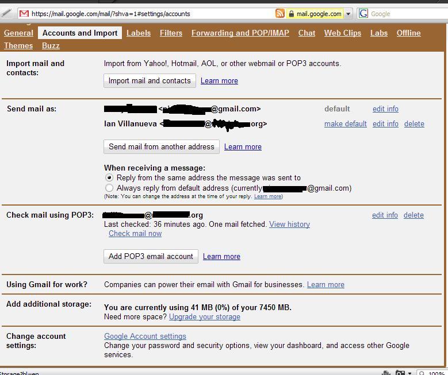Open Learn more next to Import mail button
448x375 pixels.
[219, 81]
